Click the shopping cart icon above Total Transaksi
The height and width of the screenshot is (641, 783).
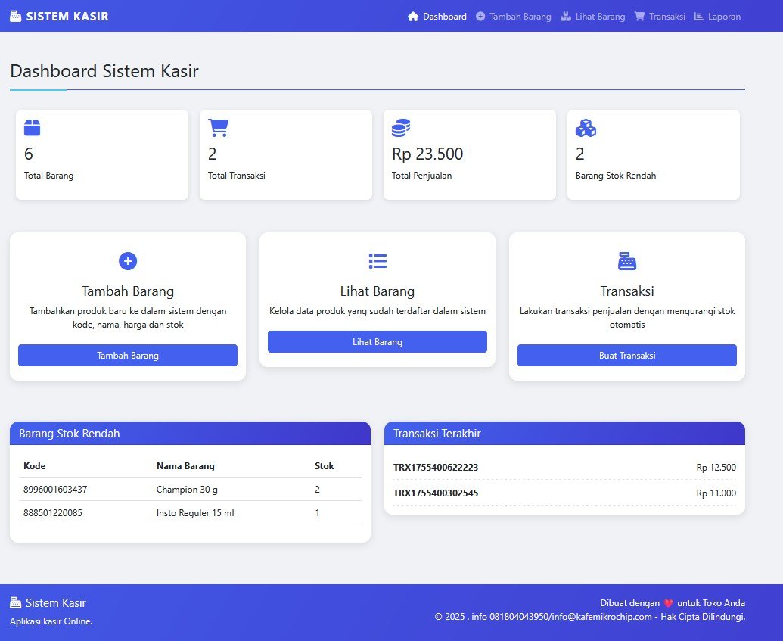click(218, 128)
